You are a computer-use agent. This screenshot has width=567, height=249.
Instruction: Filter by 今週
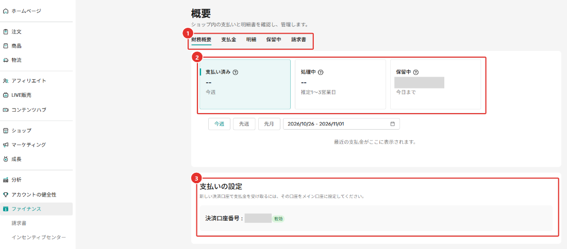(219, 124)
